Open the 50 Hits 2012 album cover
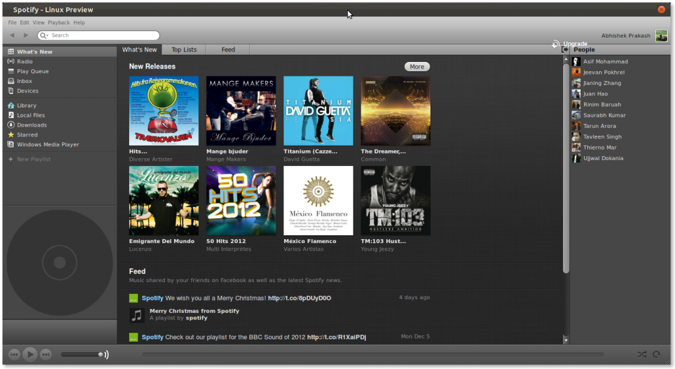The height and width of the screenshot is (369, 675). point(241,201)
